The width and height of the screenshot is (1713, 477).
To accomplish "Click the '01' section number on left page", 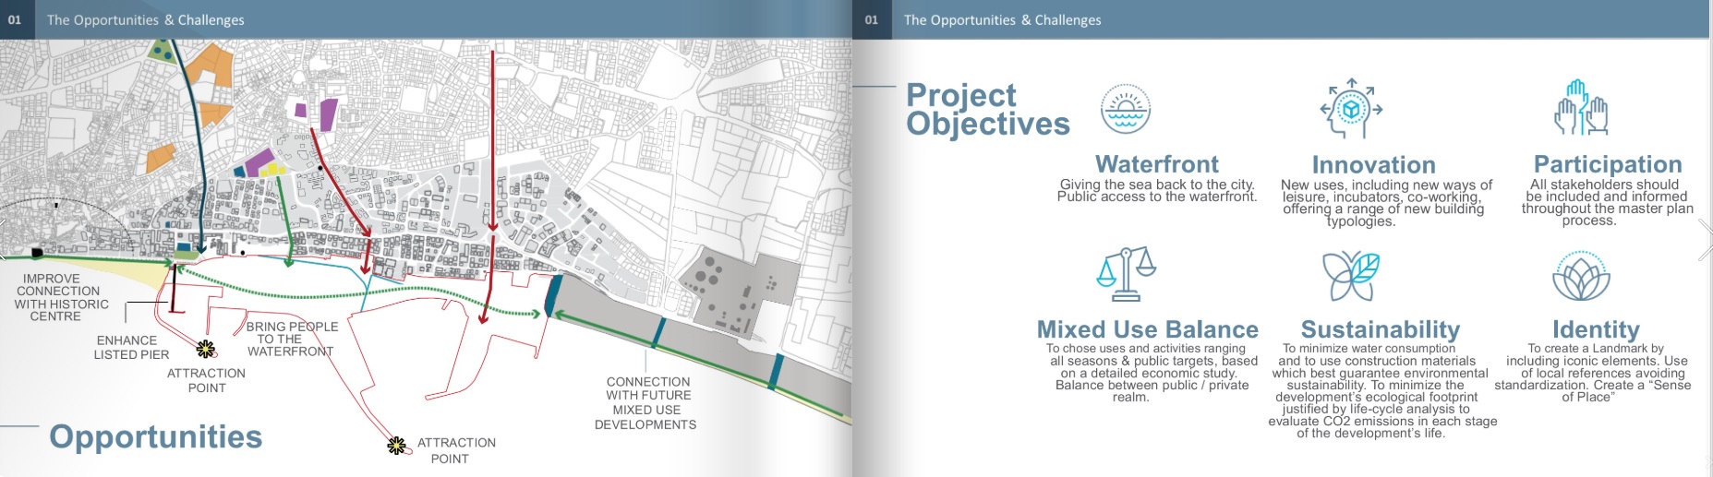I will [15, 19].
